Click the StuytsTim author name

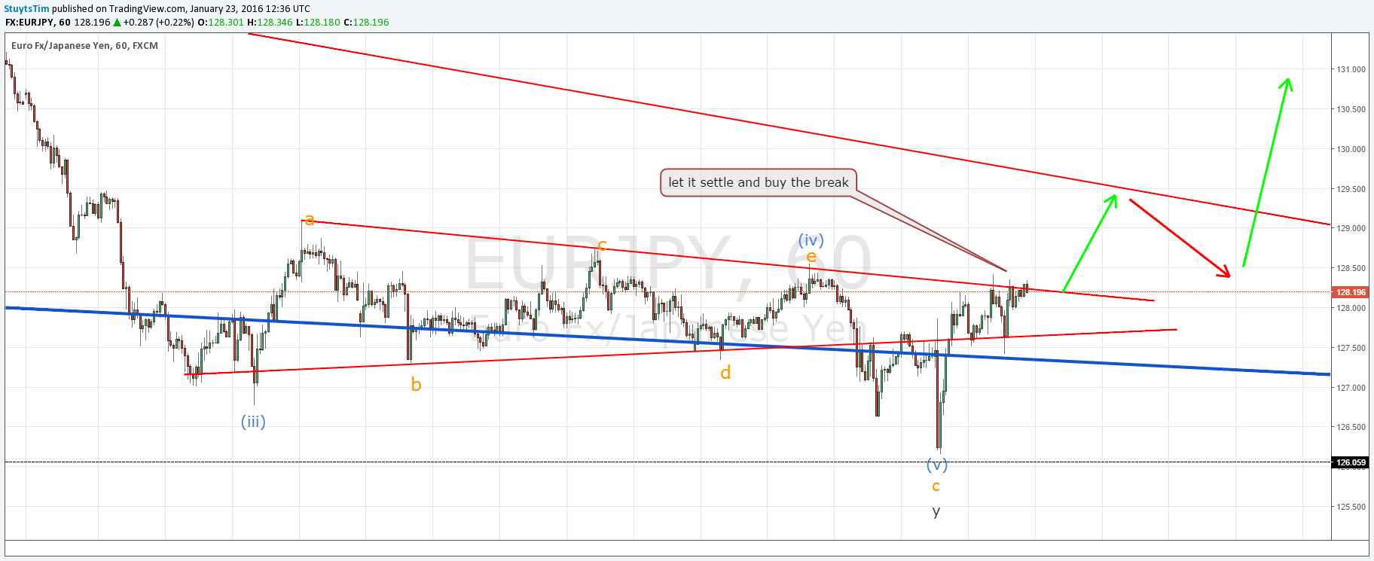click(27, 9)
